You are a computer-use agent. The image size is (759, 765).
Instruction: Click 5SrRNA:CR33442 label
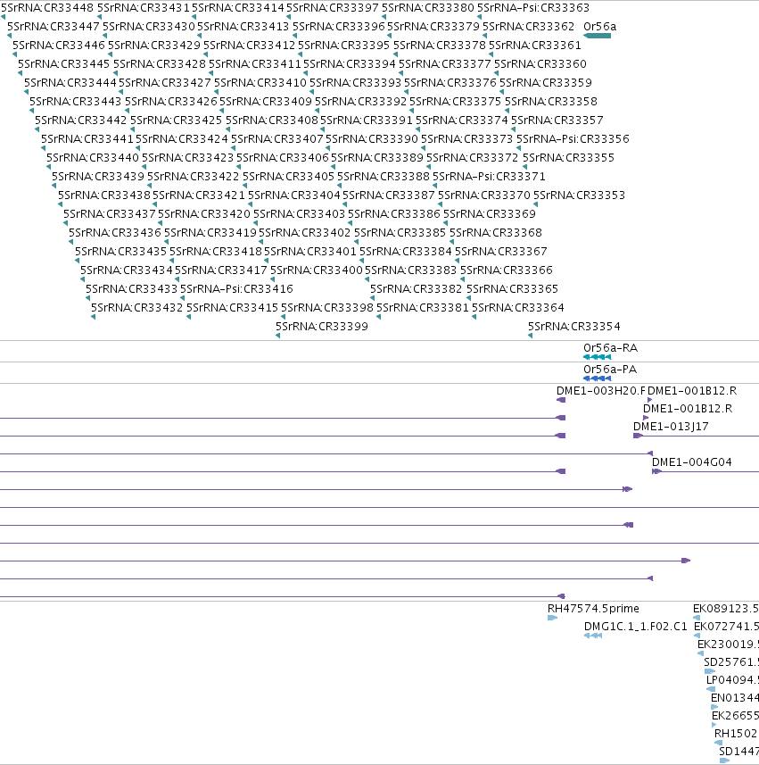pos(81,120)
